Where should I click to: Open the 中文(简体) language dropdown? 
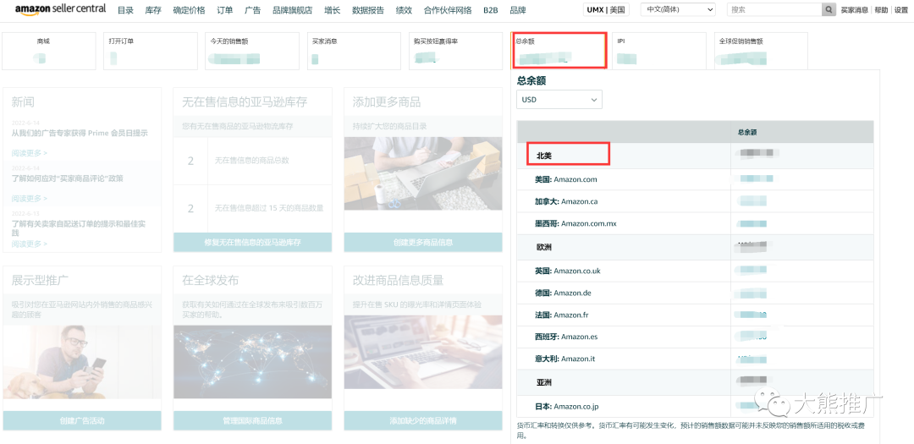(x=678, y=10)
